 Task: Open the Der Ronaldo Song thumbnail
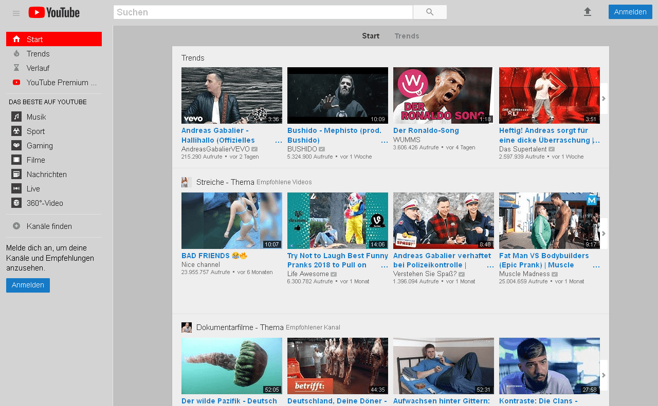444,95
